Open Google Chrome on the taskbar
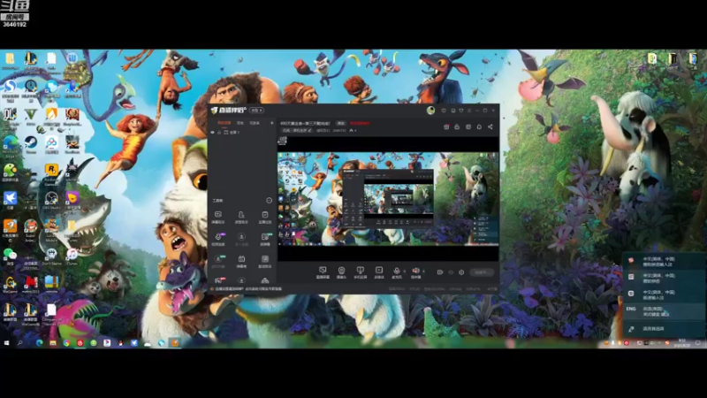The height and width of the screenshot is (398, 707). point(66,343)
